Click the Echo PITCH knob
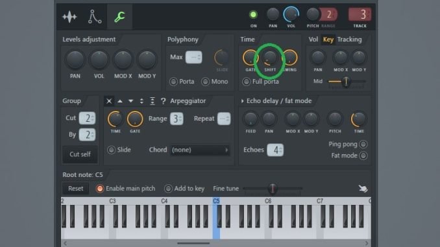 (x=335, y=119)
